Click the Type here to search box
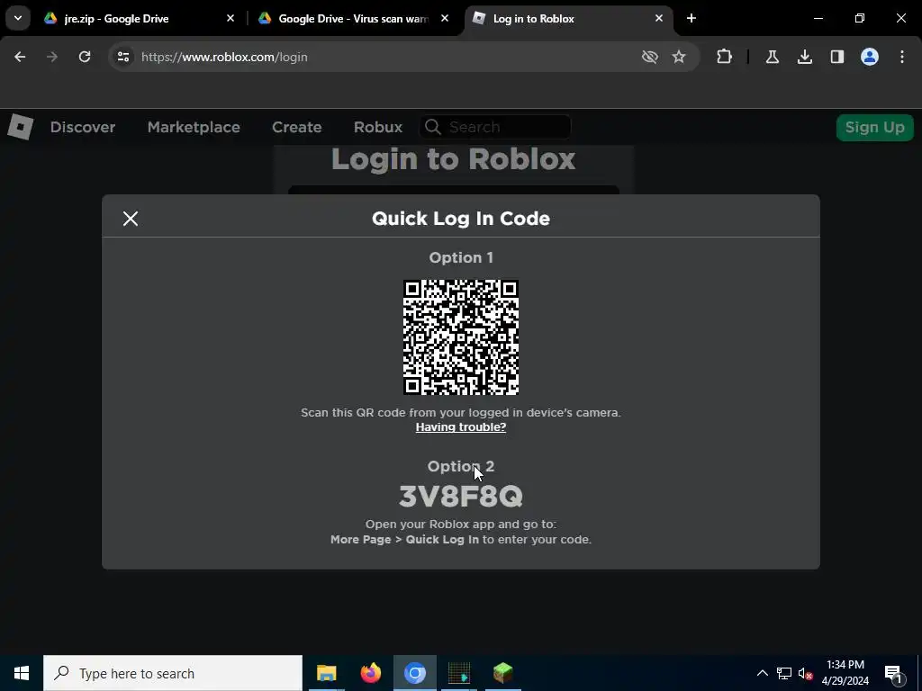922x691 pixels. (173, 673)
